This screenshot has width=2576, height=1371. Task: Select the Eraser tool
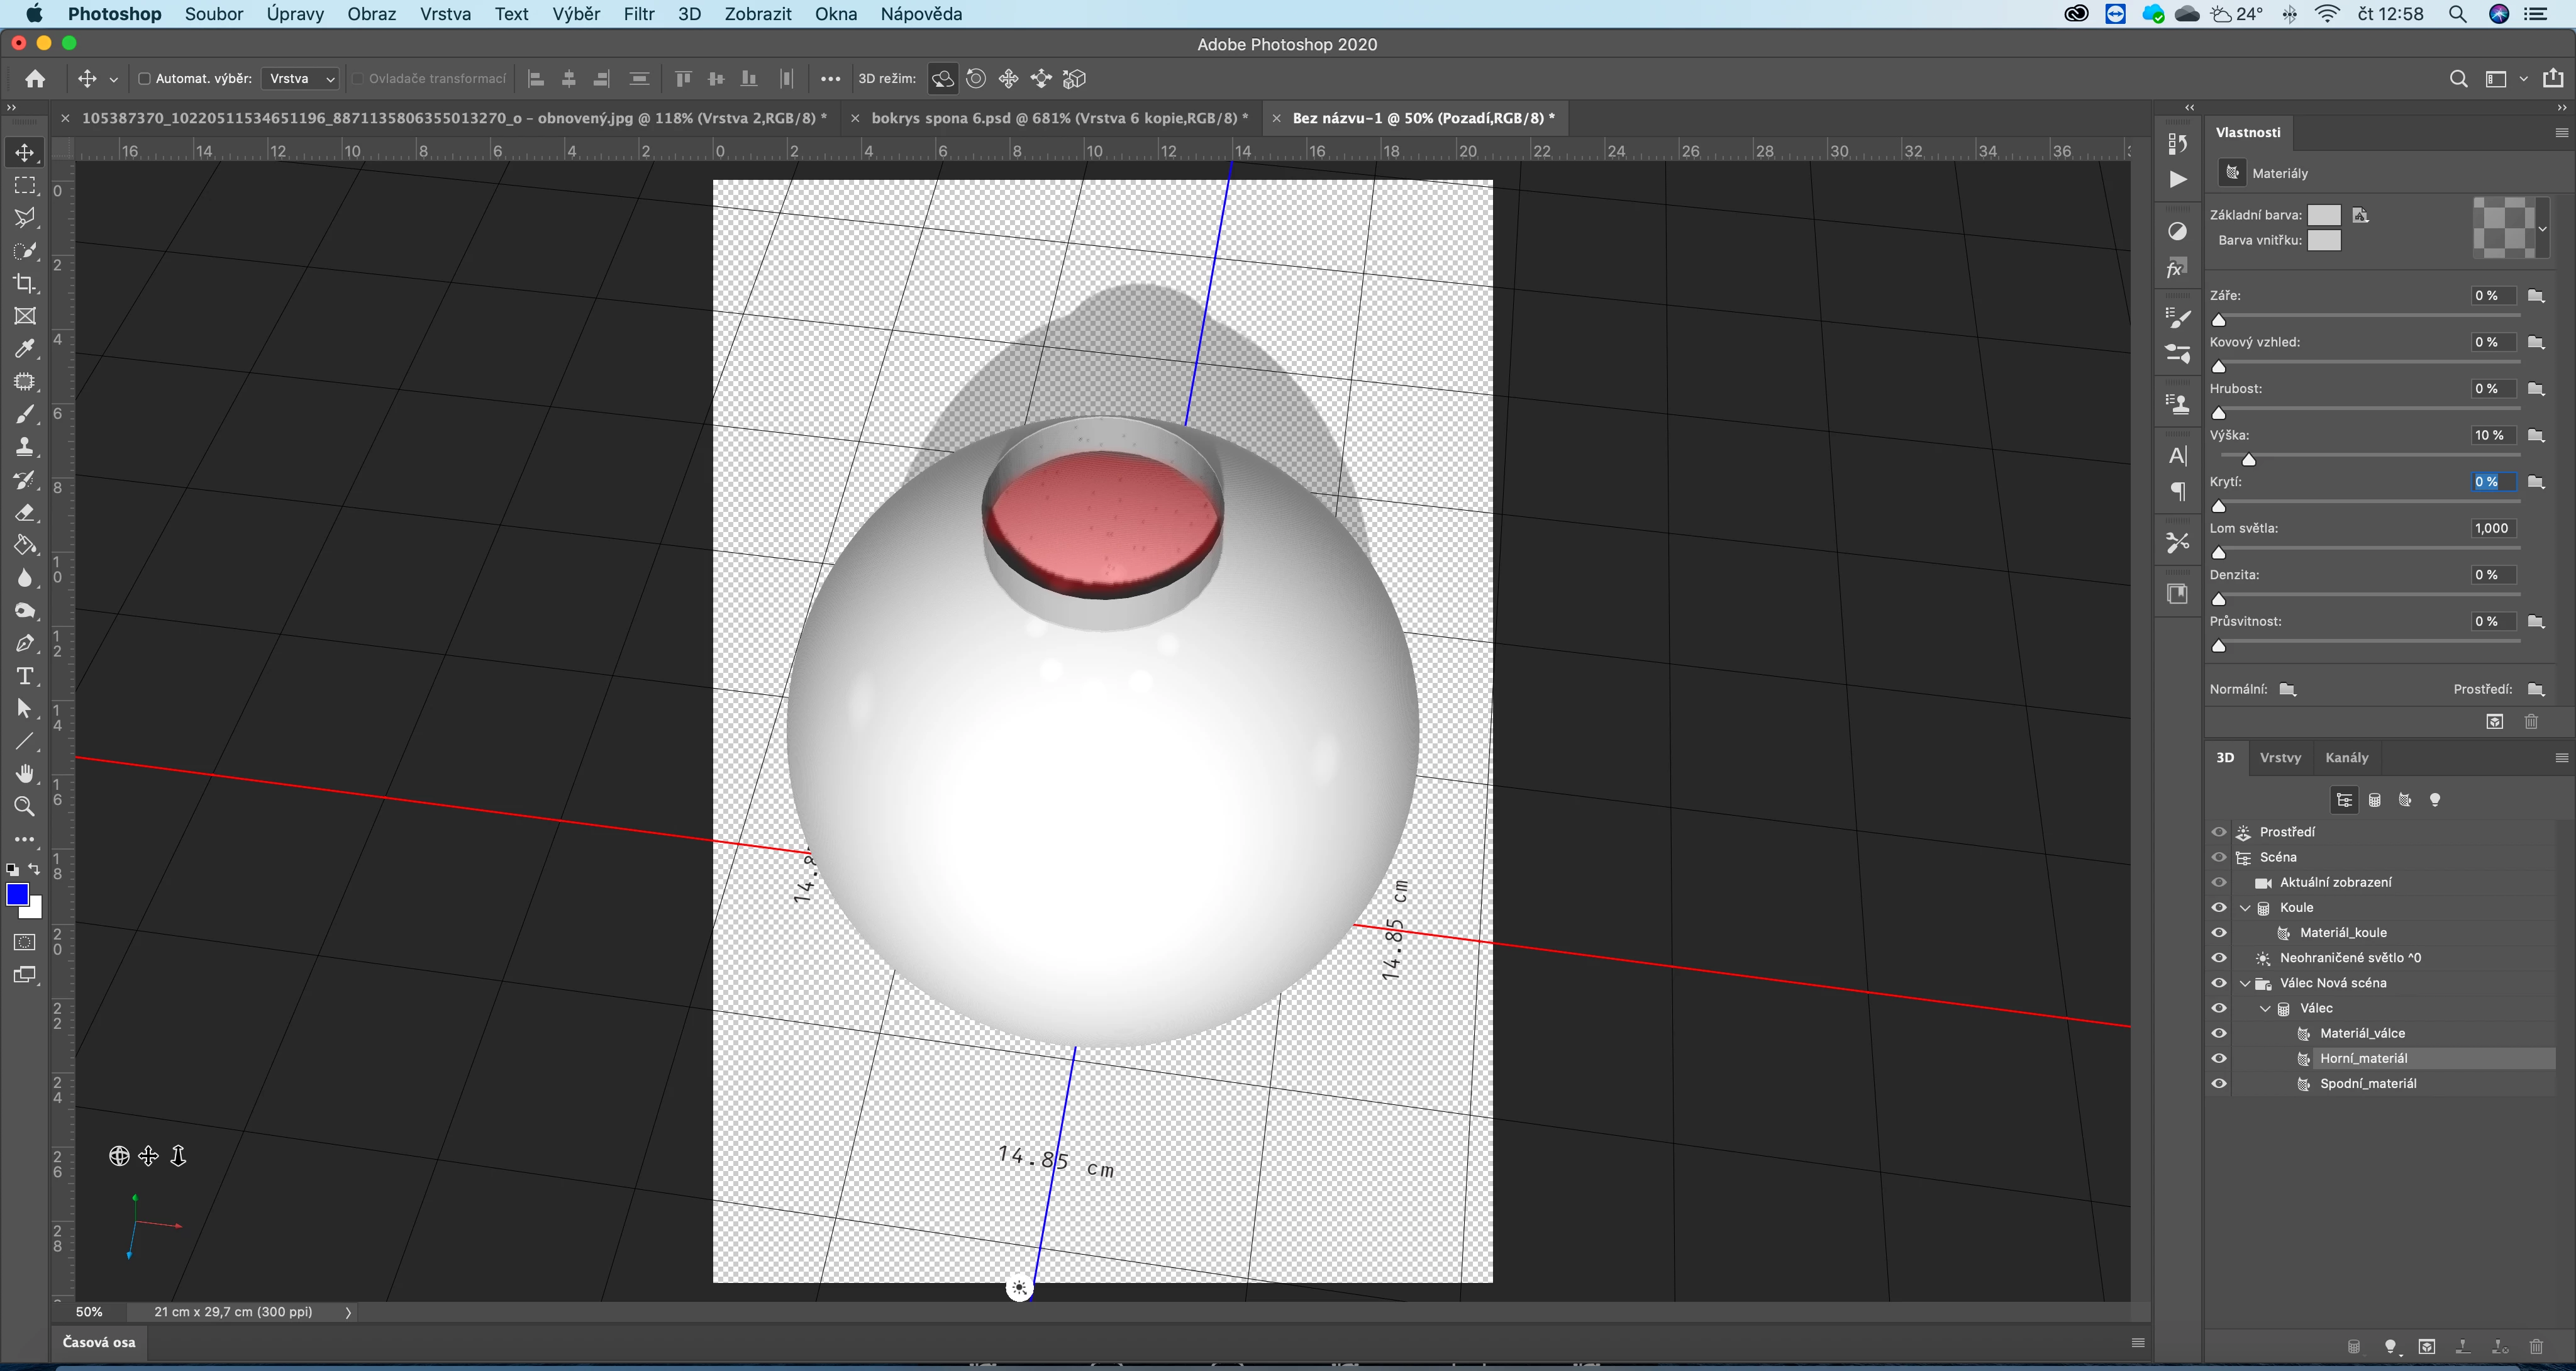point(25,513)
